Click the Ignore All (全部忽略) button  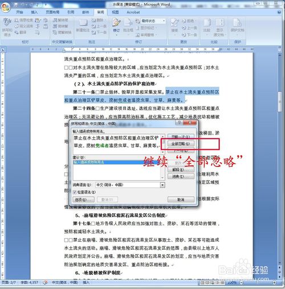click(x=181, y=144)
